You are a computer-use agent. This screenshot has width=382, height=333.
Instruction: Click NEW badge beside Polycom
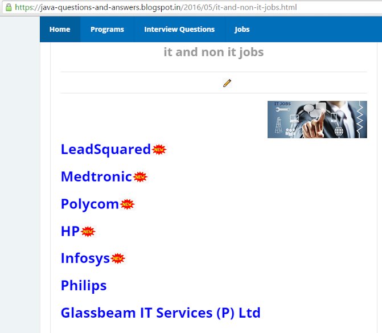coord(128,204)
